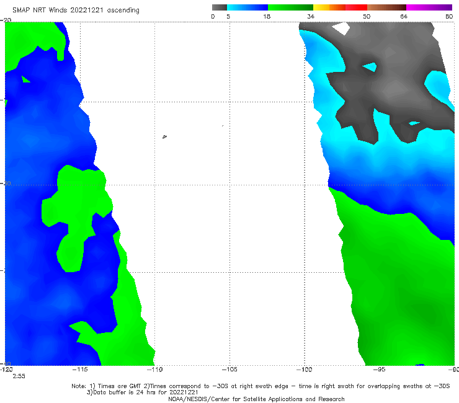The width and height of the screenshot is (459, 403).
Task: Click the yellow-red 34-50 colorbar segment
Action: 340,7
